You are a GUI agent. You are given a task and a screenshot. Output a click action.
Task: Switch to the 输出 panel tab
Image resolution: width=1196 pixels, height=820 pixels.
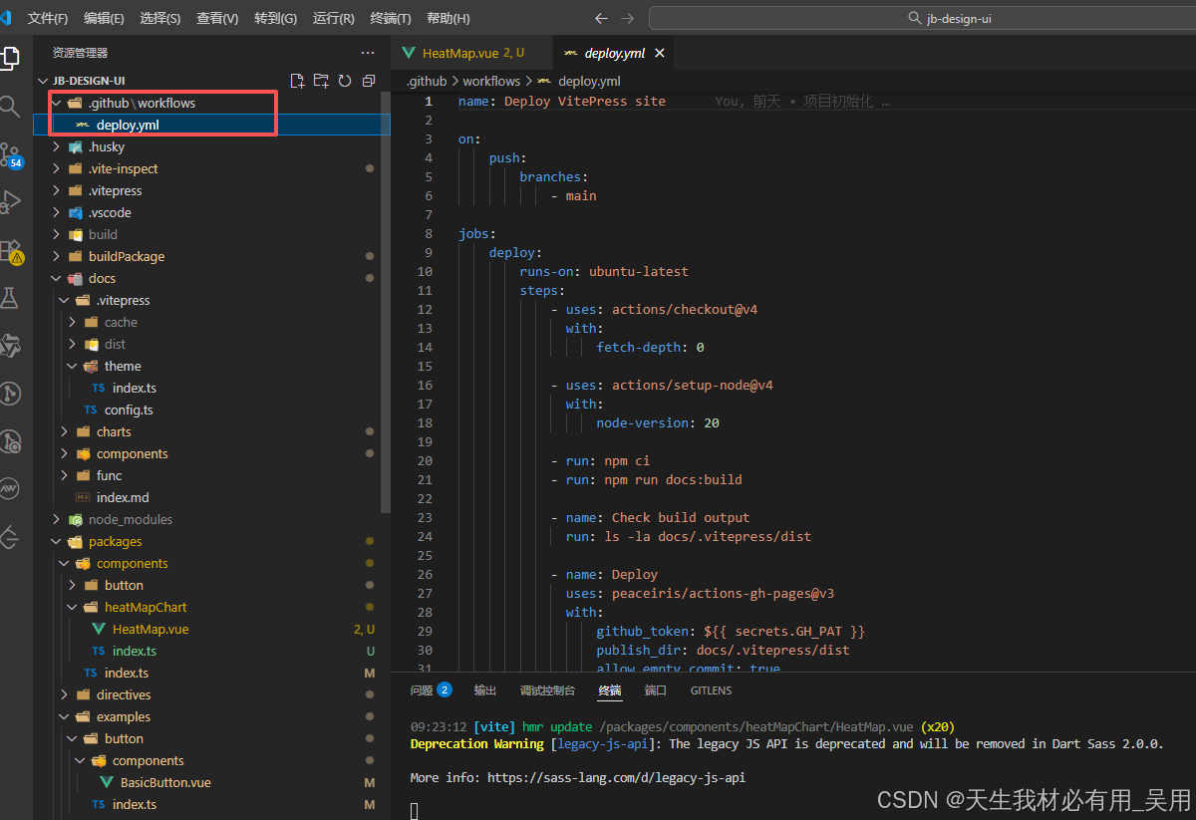point(485,689)
